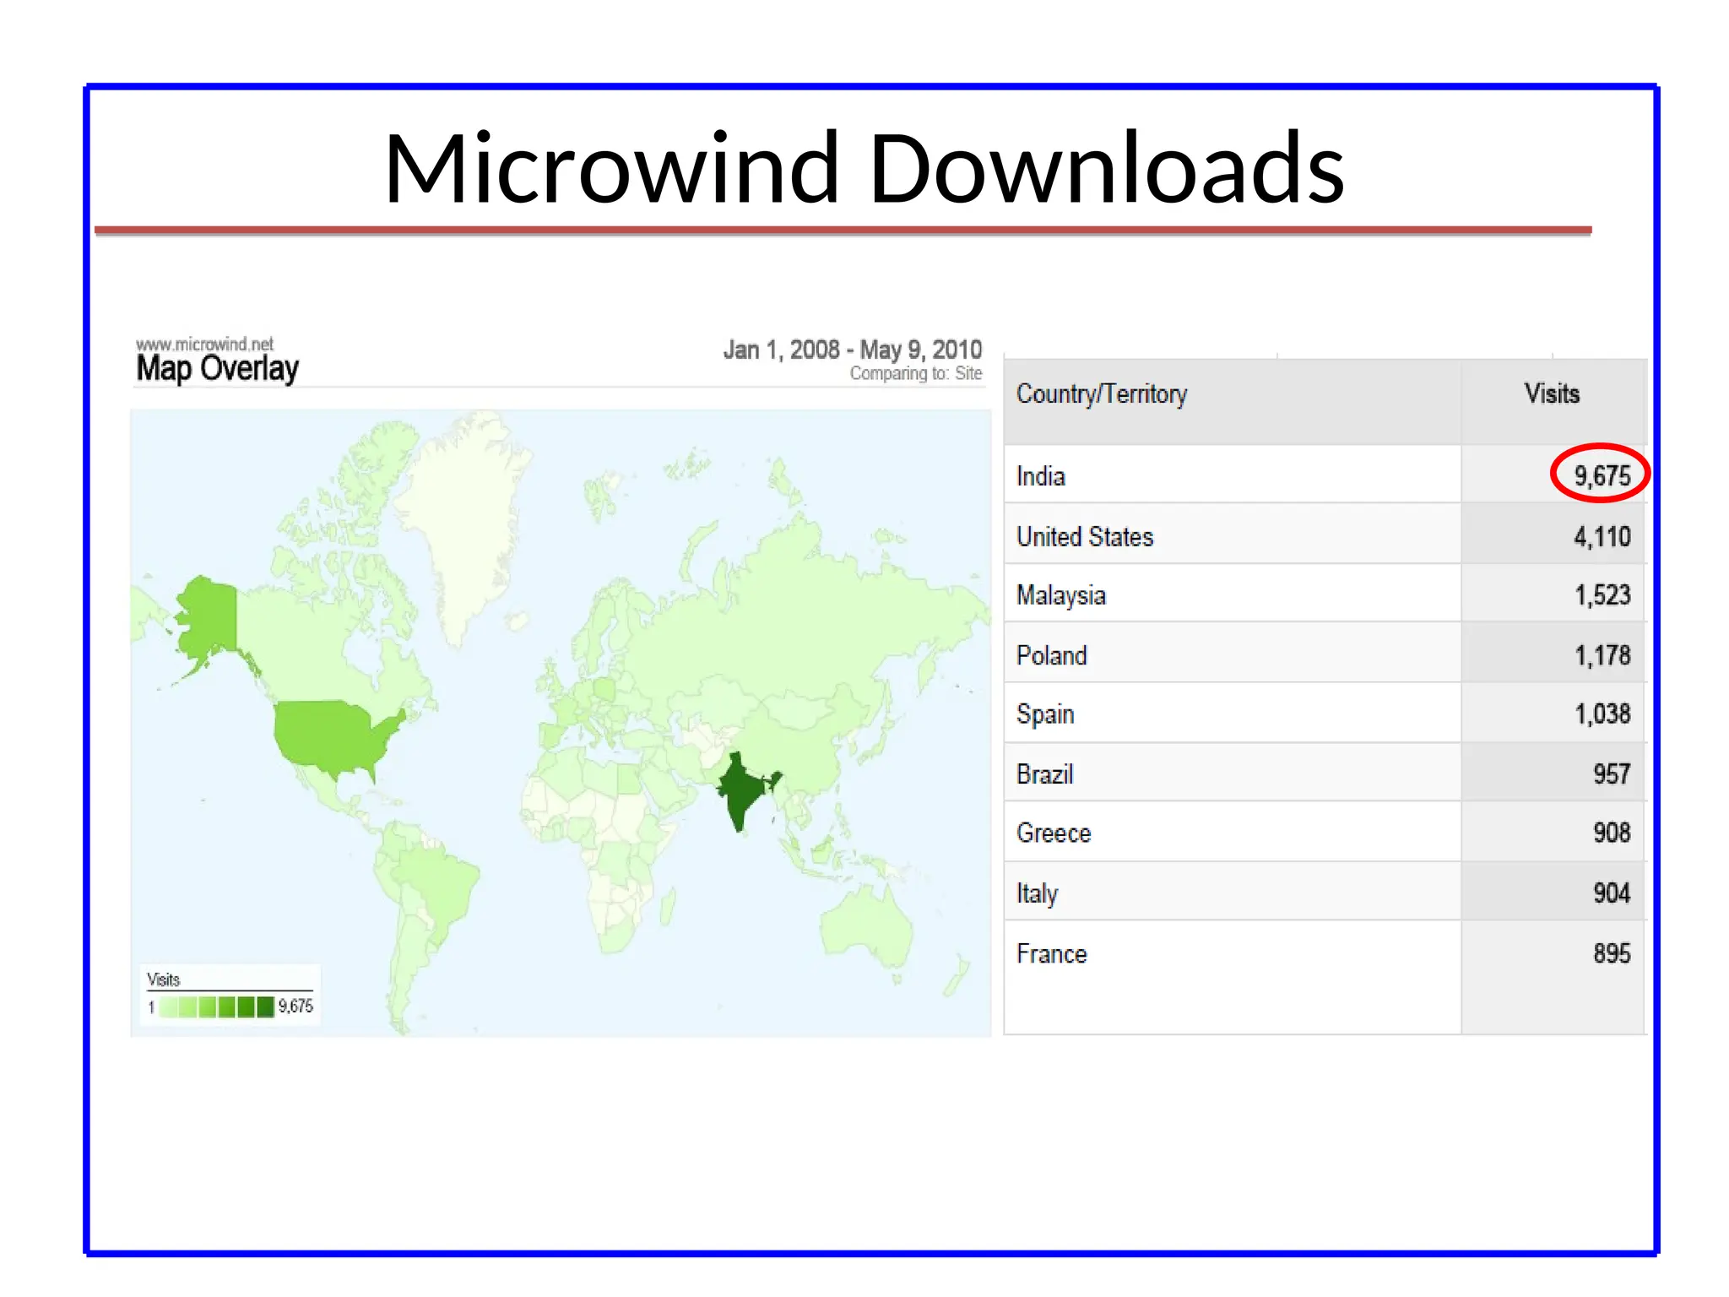Click the 1,038 visits value
1729x1297 pixels.
(x=1602, y=714)
